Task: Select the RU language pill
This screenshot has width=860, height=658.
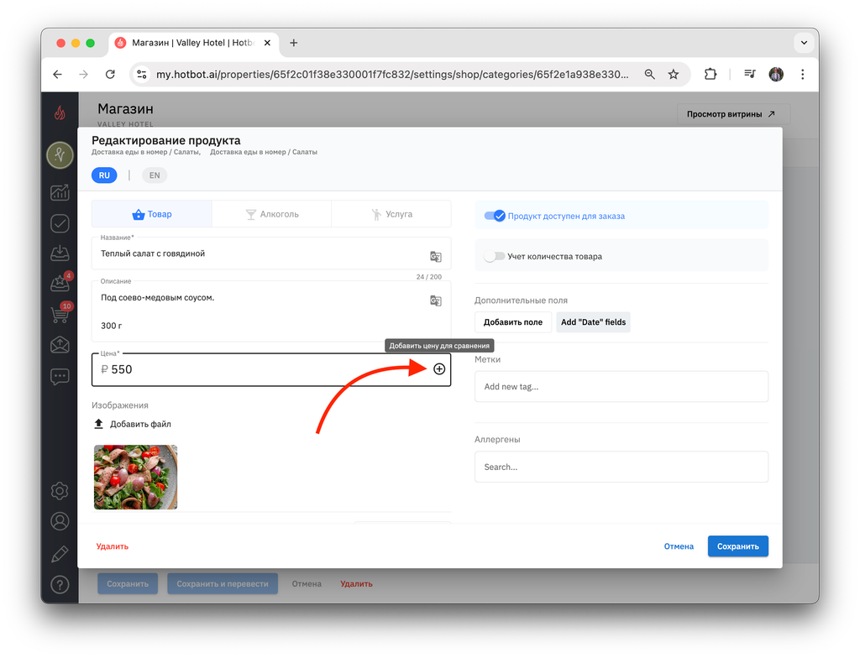Action: [104, 175]
